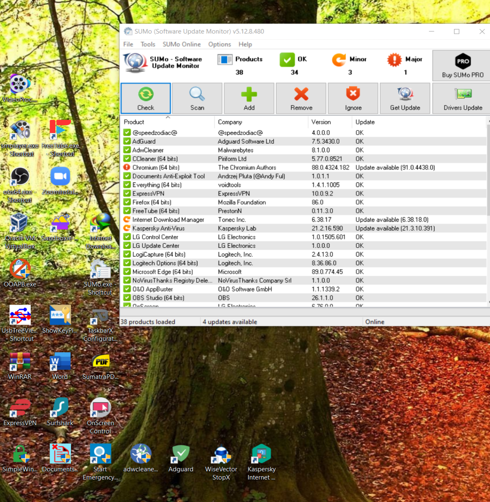Open the Options menu
Viewport: 490px width, 502px height.
pos(220,44)
